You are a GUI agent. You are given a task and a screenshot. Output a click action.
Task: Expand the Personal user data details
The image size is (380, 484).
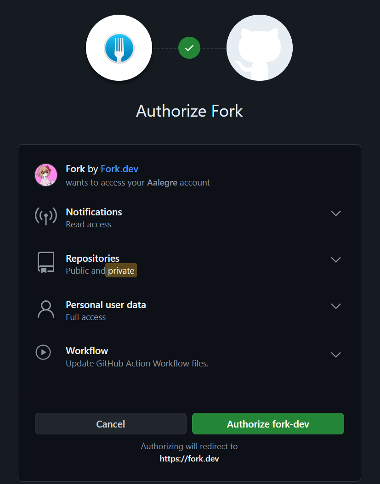click(x=335, y=306)
